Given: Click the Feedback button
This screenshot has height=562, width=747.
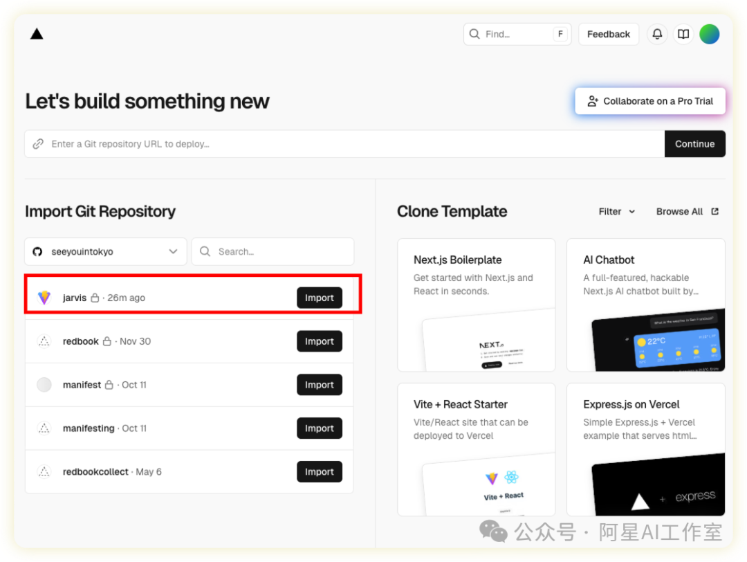Looking at the screenshot, I should (x=609, y=34).
